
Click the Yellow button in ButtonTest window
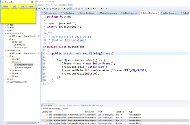(x=6, y=7)
